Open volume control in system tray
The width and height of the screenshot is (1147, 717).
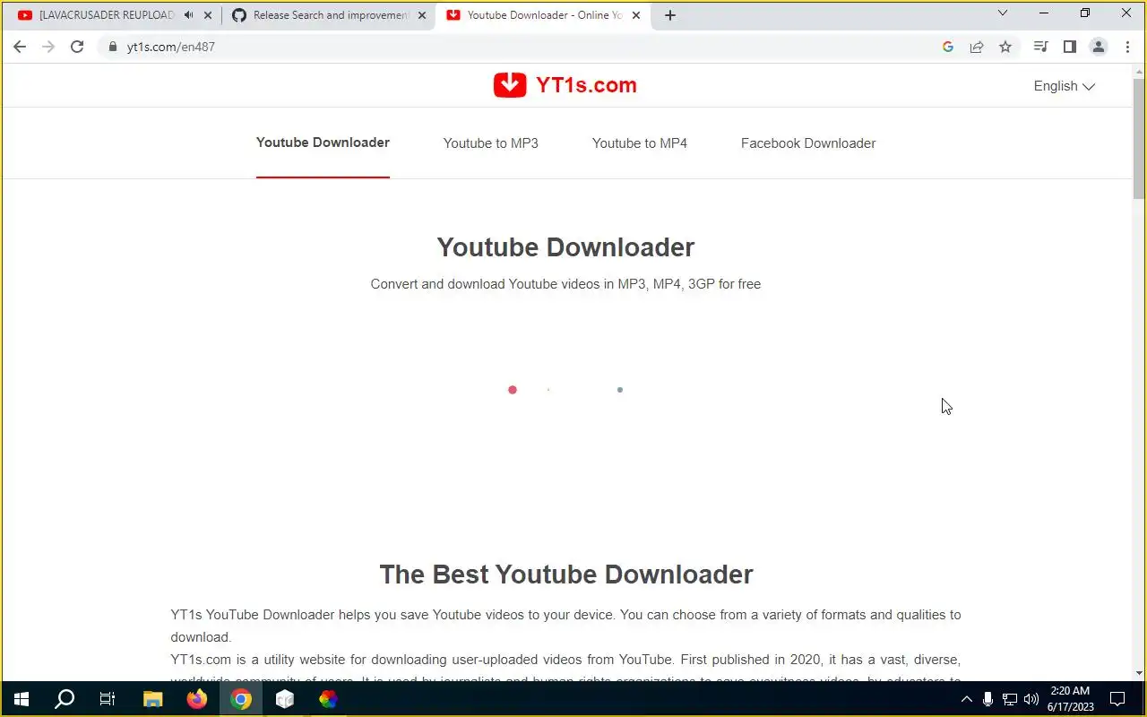click(1031, 699)
